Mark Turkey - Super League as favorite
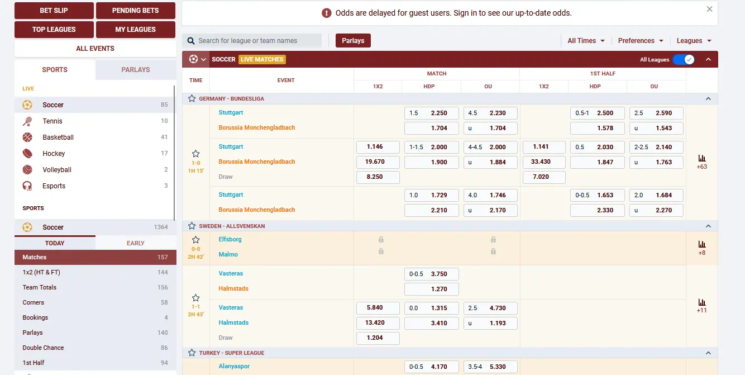745x375 pixels. point(192,353)
